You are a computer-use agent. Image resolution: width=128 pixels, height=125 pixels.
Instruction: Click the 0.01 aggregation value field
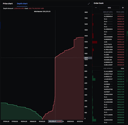(109, 8)
